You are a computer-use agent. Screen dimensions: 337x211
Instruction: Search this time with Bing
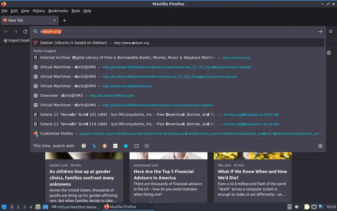pyautogui.click(x=94, y=146)
